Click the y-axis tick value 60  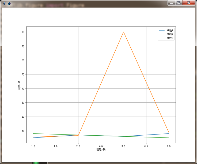coord(23,60)
